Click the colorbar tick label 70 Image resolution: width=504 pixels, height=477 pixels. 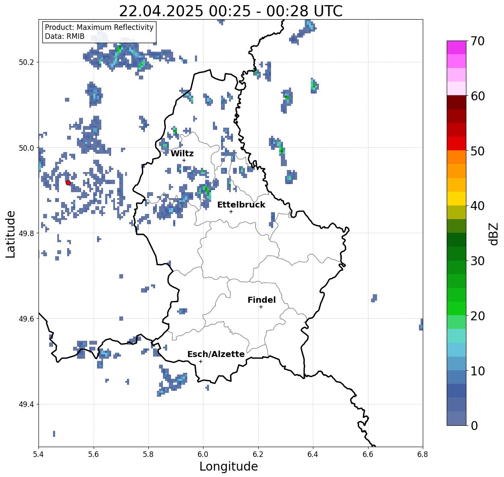click(477, 41)
